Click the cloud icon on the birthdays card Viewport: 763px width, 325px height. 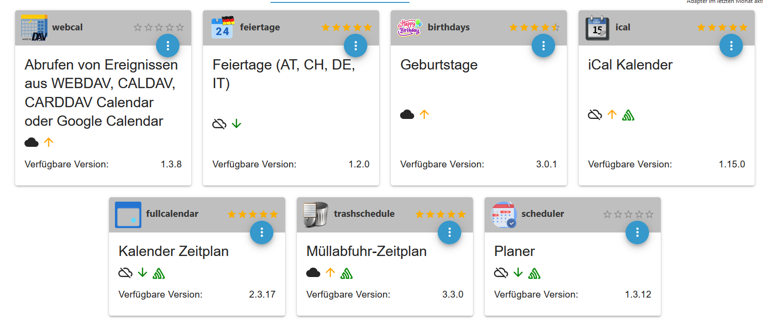(407, 115)
